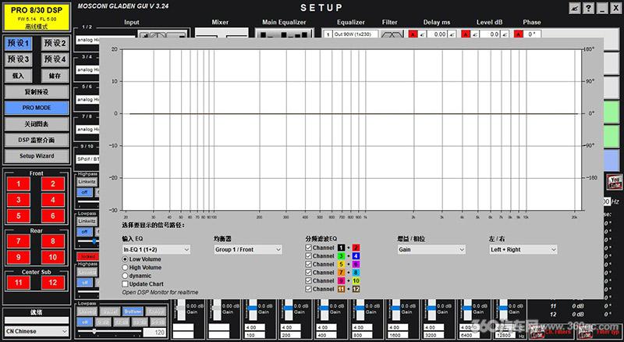Screen dimensions: 624x342
Task: Uncheck Channel 5 + 6 checkbox
Action: (x=308, y=264)
